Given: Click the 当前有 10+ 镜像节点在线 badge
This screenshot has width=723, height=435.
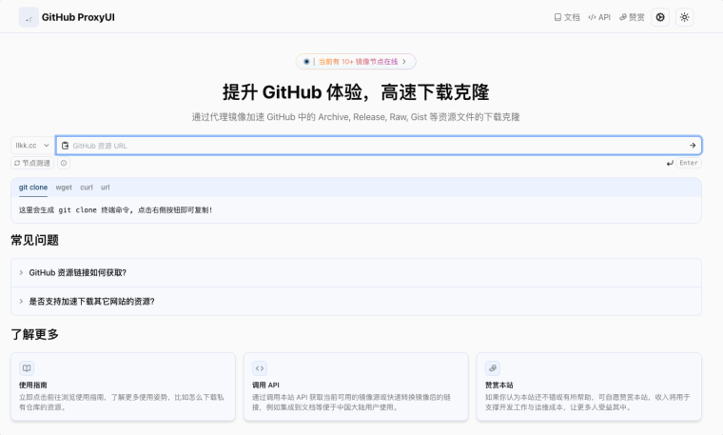Looking at the screenshot, I should click(x=356, y=61).
